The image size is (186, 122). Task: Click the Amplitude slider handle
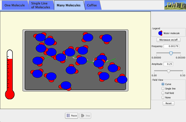169,71
